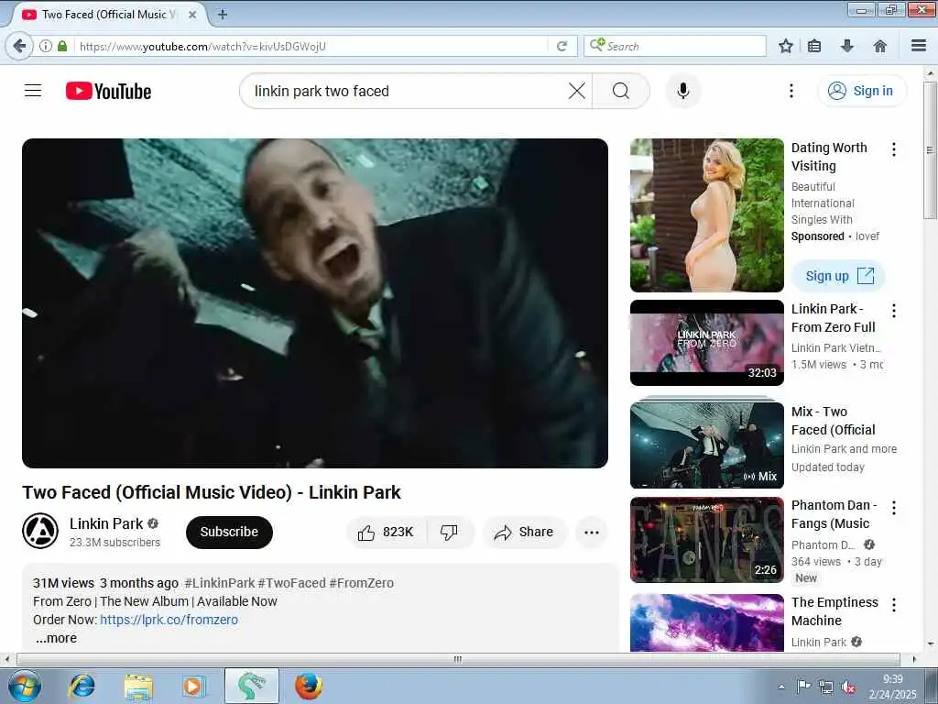This screenshot has height=704, width=938.
Task: Open Linkin Park channel avatar
Action: (40, 531)
